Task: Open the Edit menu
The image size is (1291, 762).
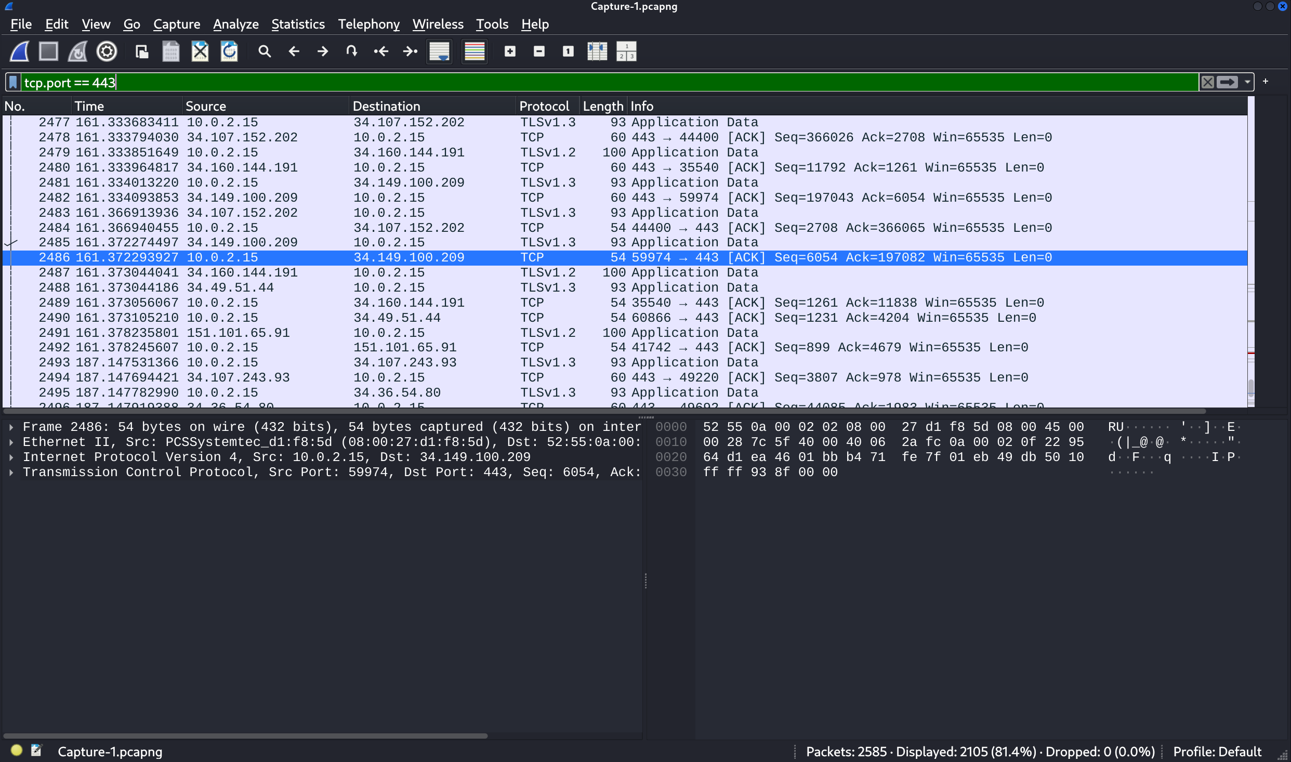Action: click(x=57, y=24)
